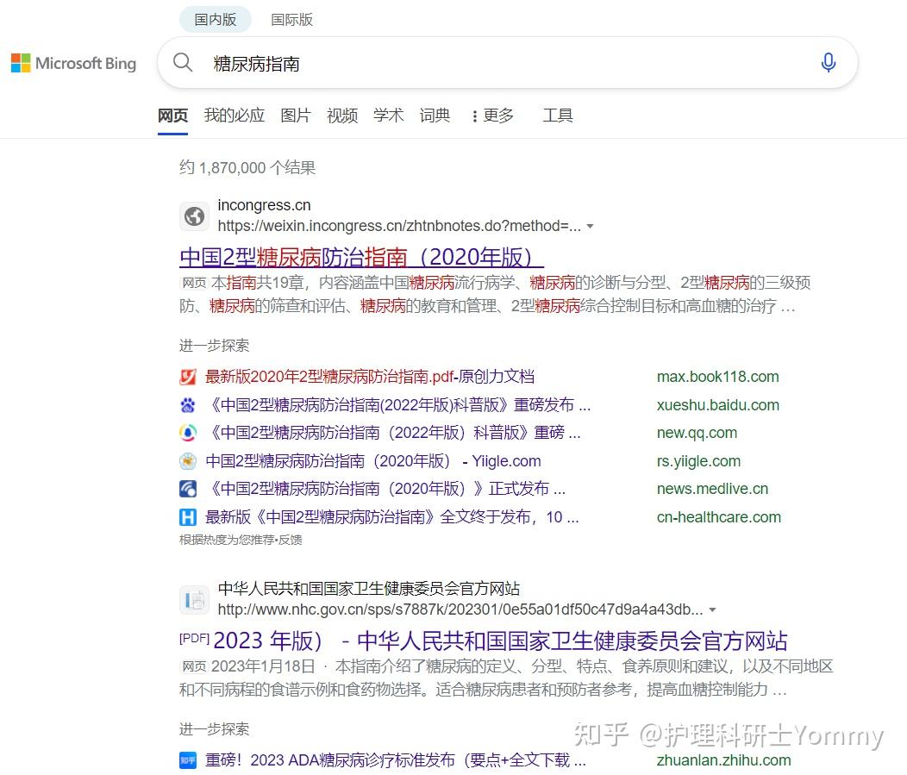Open the 图片 tab

pos(296,116)
